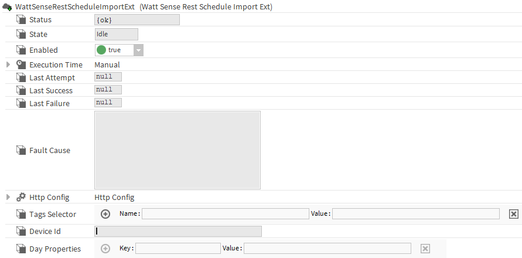Image resolution: width=522 pixels, height=258 pixels.
Task: Click the WattSenseRestScheduleImportExt cloud icon
Action: point(8,7)
